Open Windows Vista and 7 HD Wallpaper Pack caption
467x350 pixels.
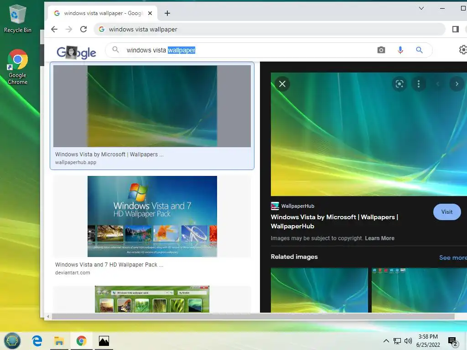(109, 265)
